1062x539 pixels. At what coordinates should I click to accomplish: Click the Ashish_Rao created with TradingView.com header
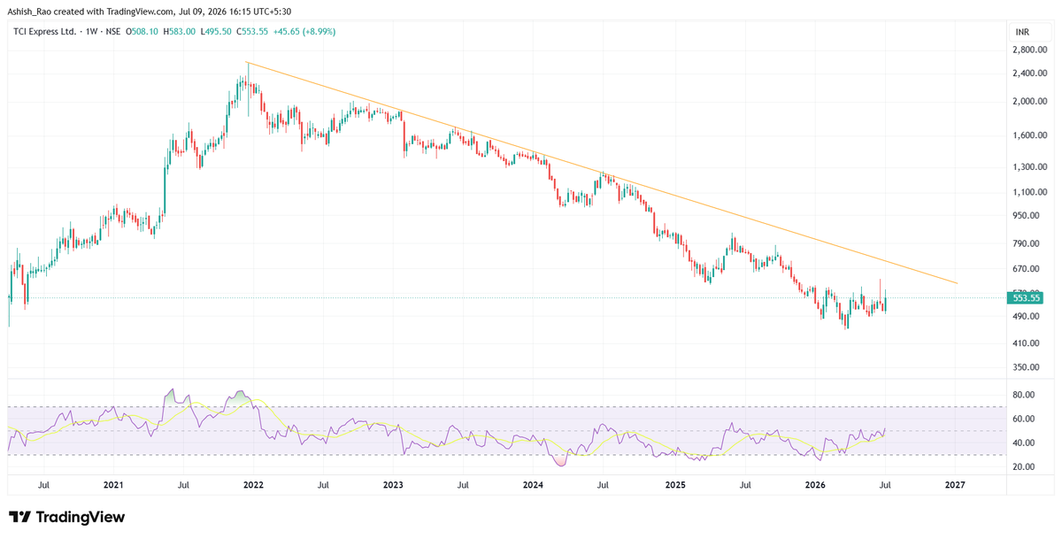149,12
